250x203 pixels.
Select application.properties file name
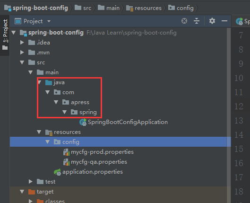point(93,172)
